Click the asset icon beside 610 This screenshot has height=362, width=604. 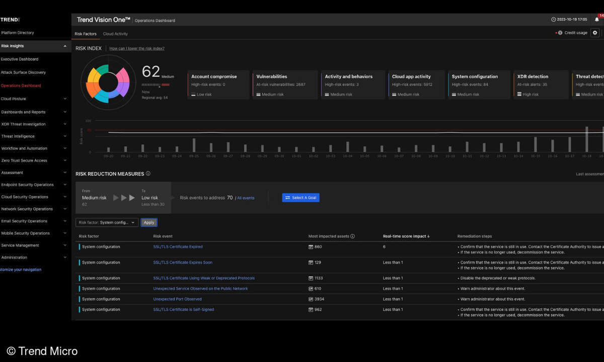click(x=311, y=289)
